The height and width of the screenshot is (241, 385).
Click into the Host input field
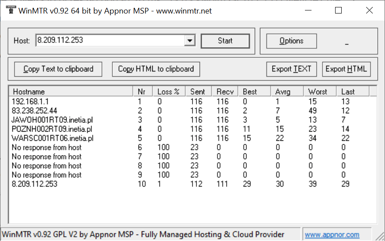(x=109, y=41)
